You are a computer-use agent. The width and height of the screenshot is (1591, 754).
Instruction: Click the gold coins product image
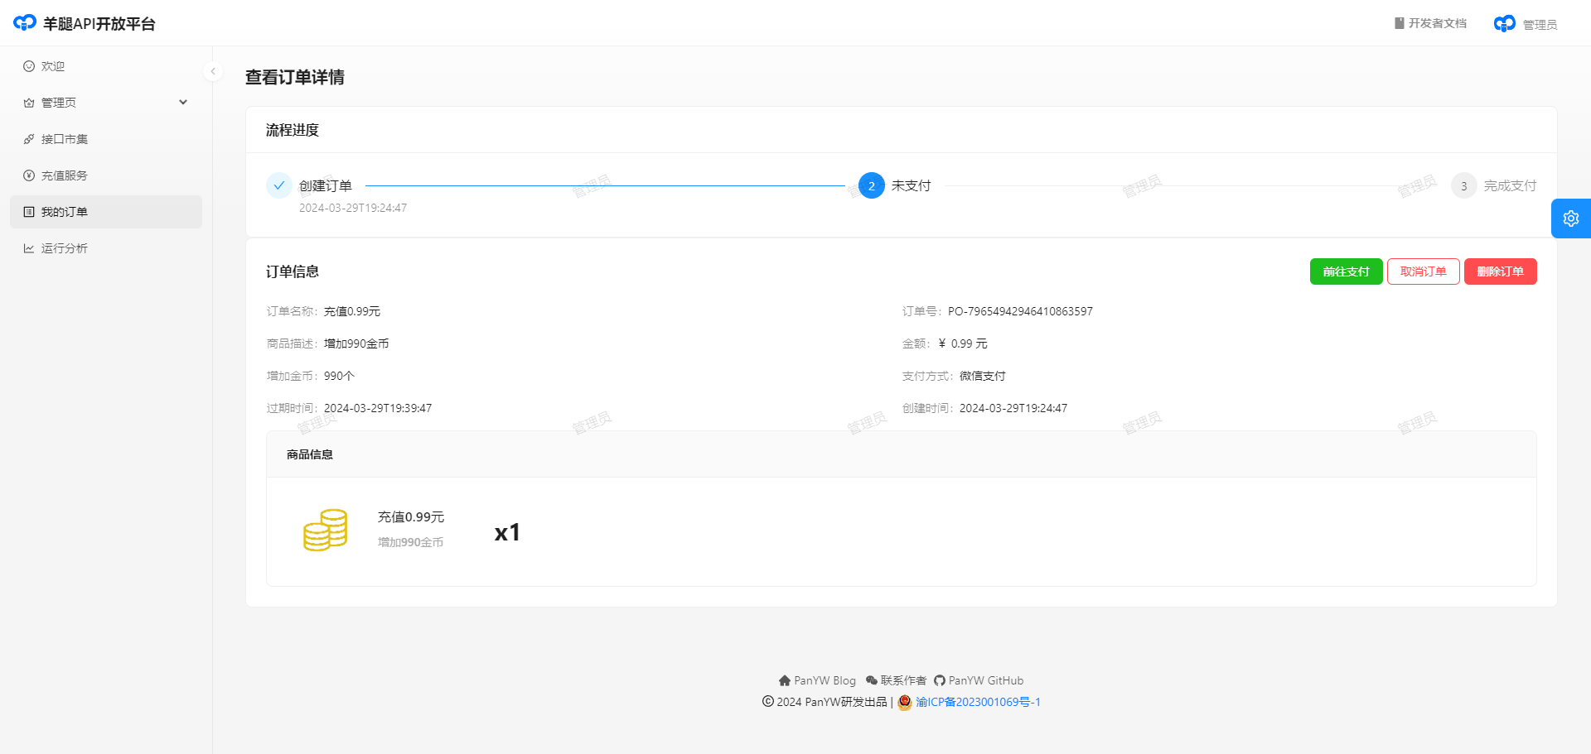point(325,531)
